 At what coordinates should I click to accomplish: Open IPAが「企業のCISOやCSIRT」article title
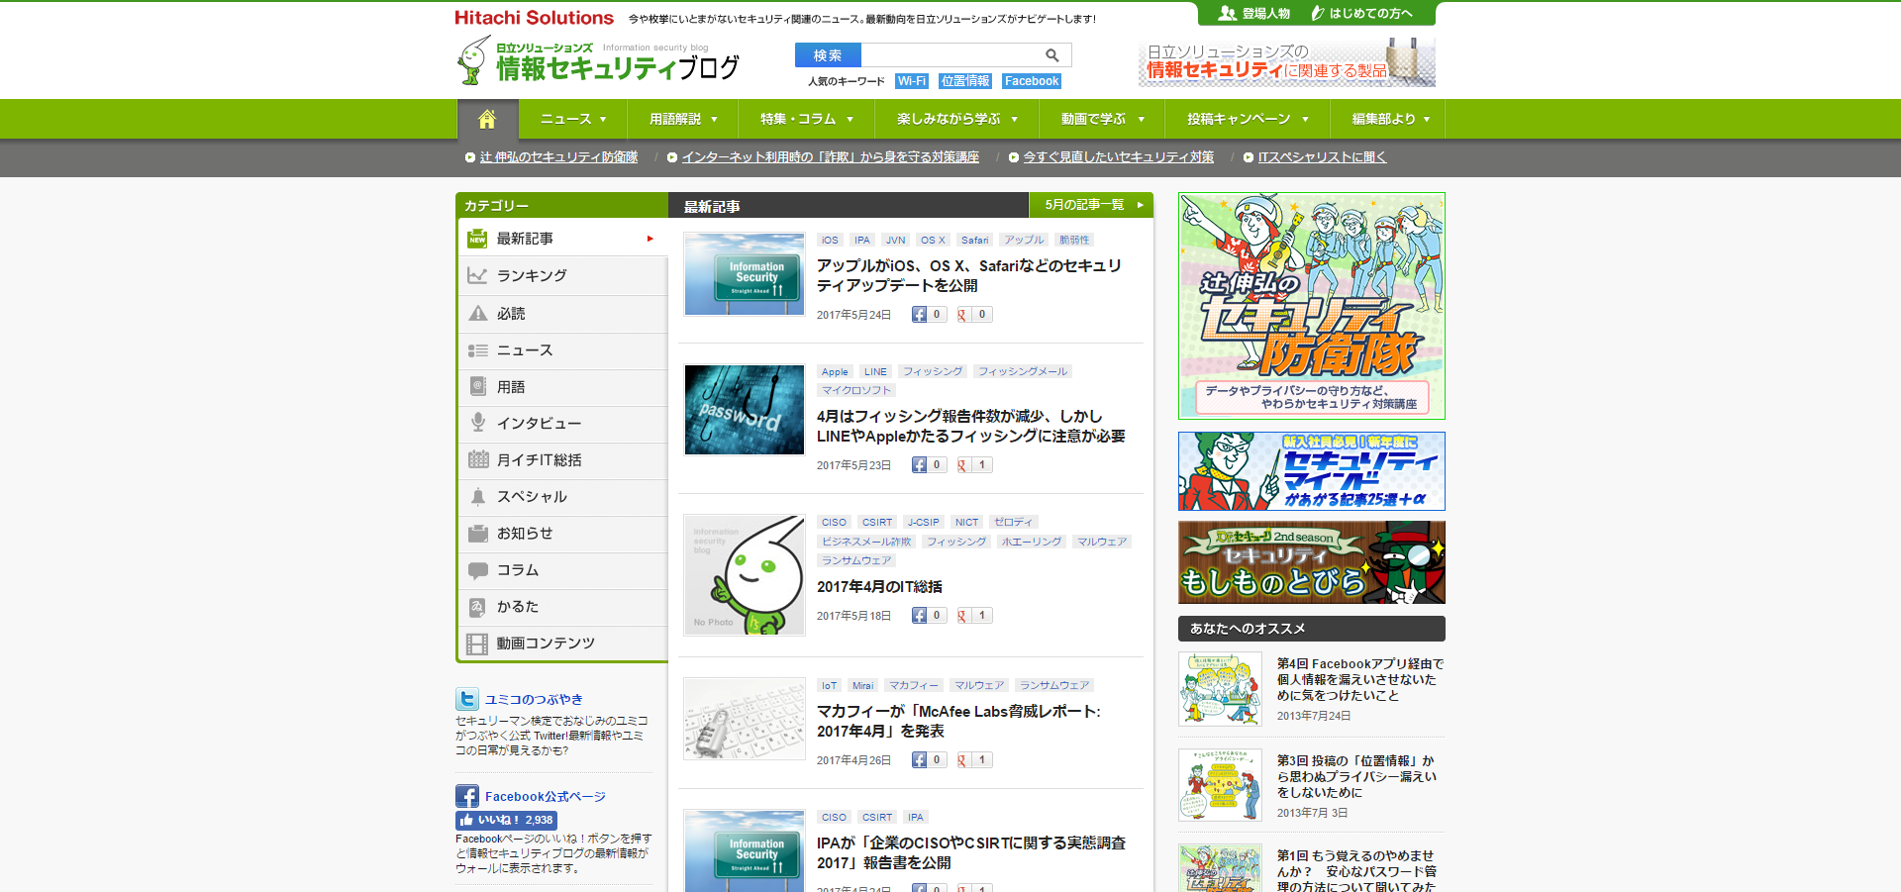point(970,852)
